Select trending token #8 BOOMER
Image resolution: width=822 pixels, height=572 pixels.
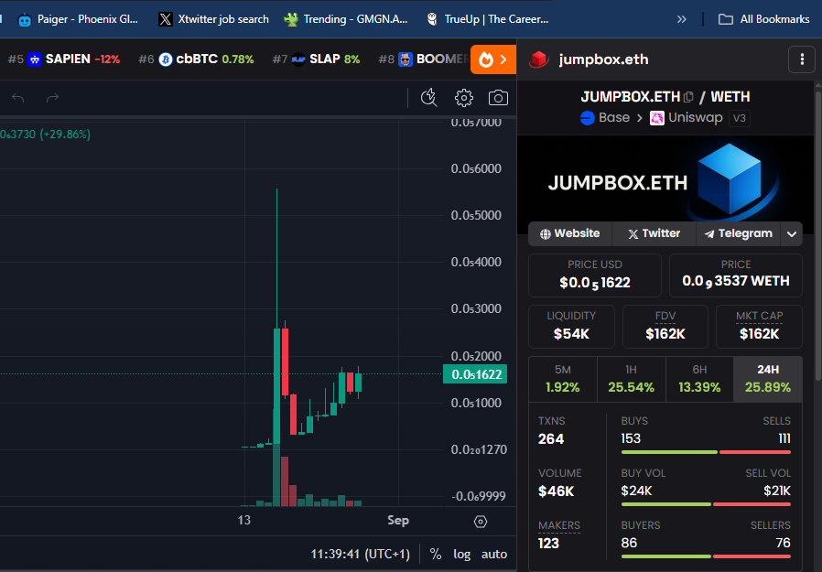pyautogui.click(x=424, y=59)
